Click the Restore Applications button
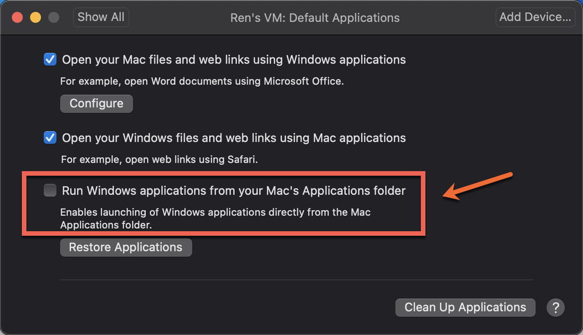This screenshot has height=335, width=583. tap(126, 247)
